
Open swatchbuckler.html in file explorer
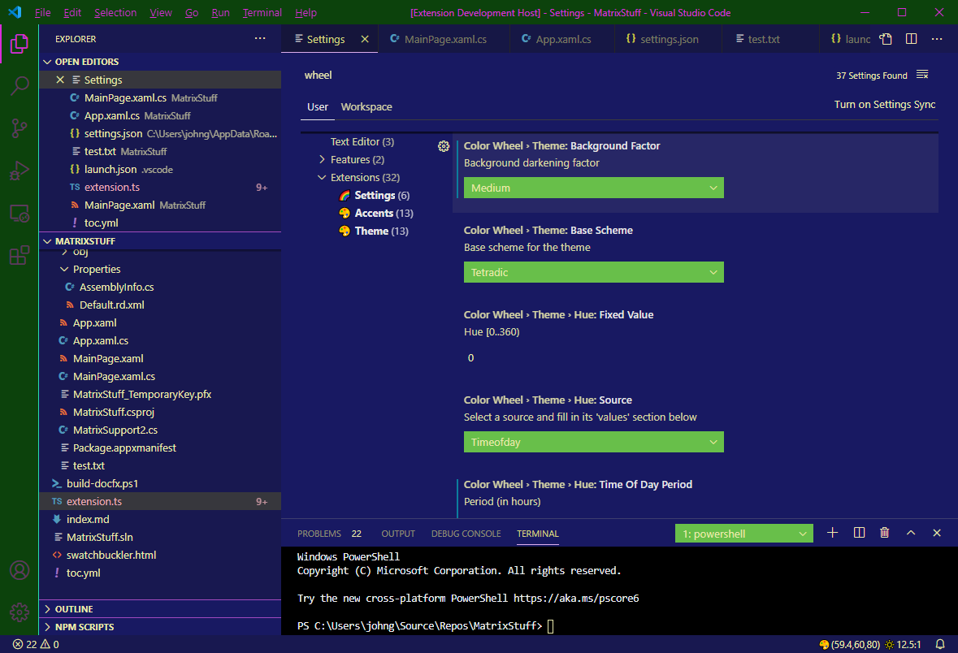(x=160, y=556)
